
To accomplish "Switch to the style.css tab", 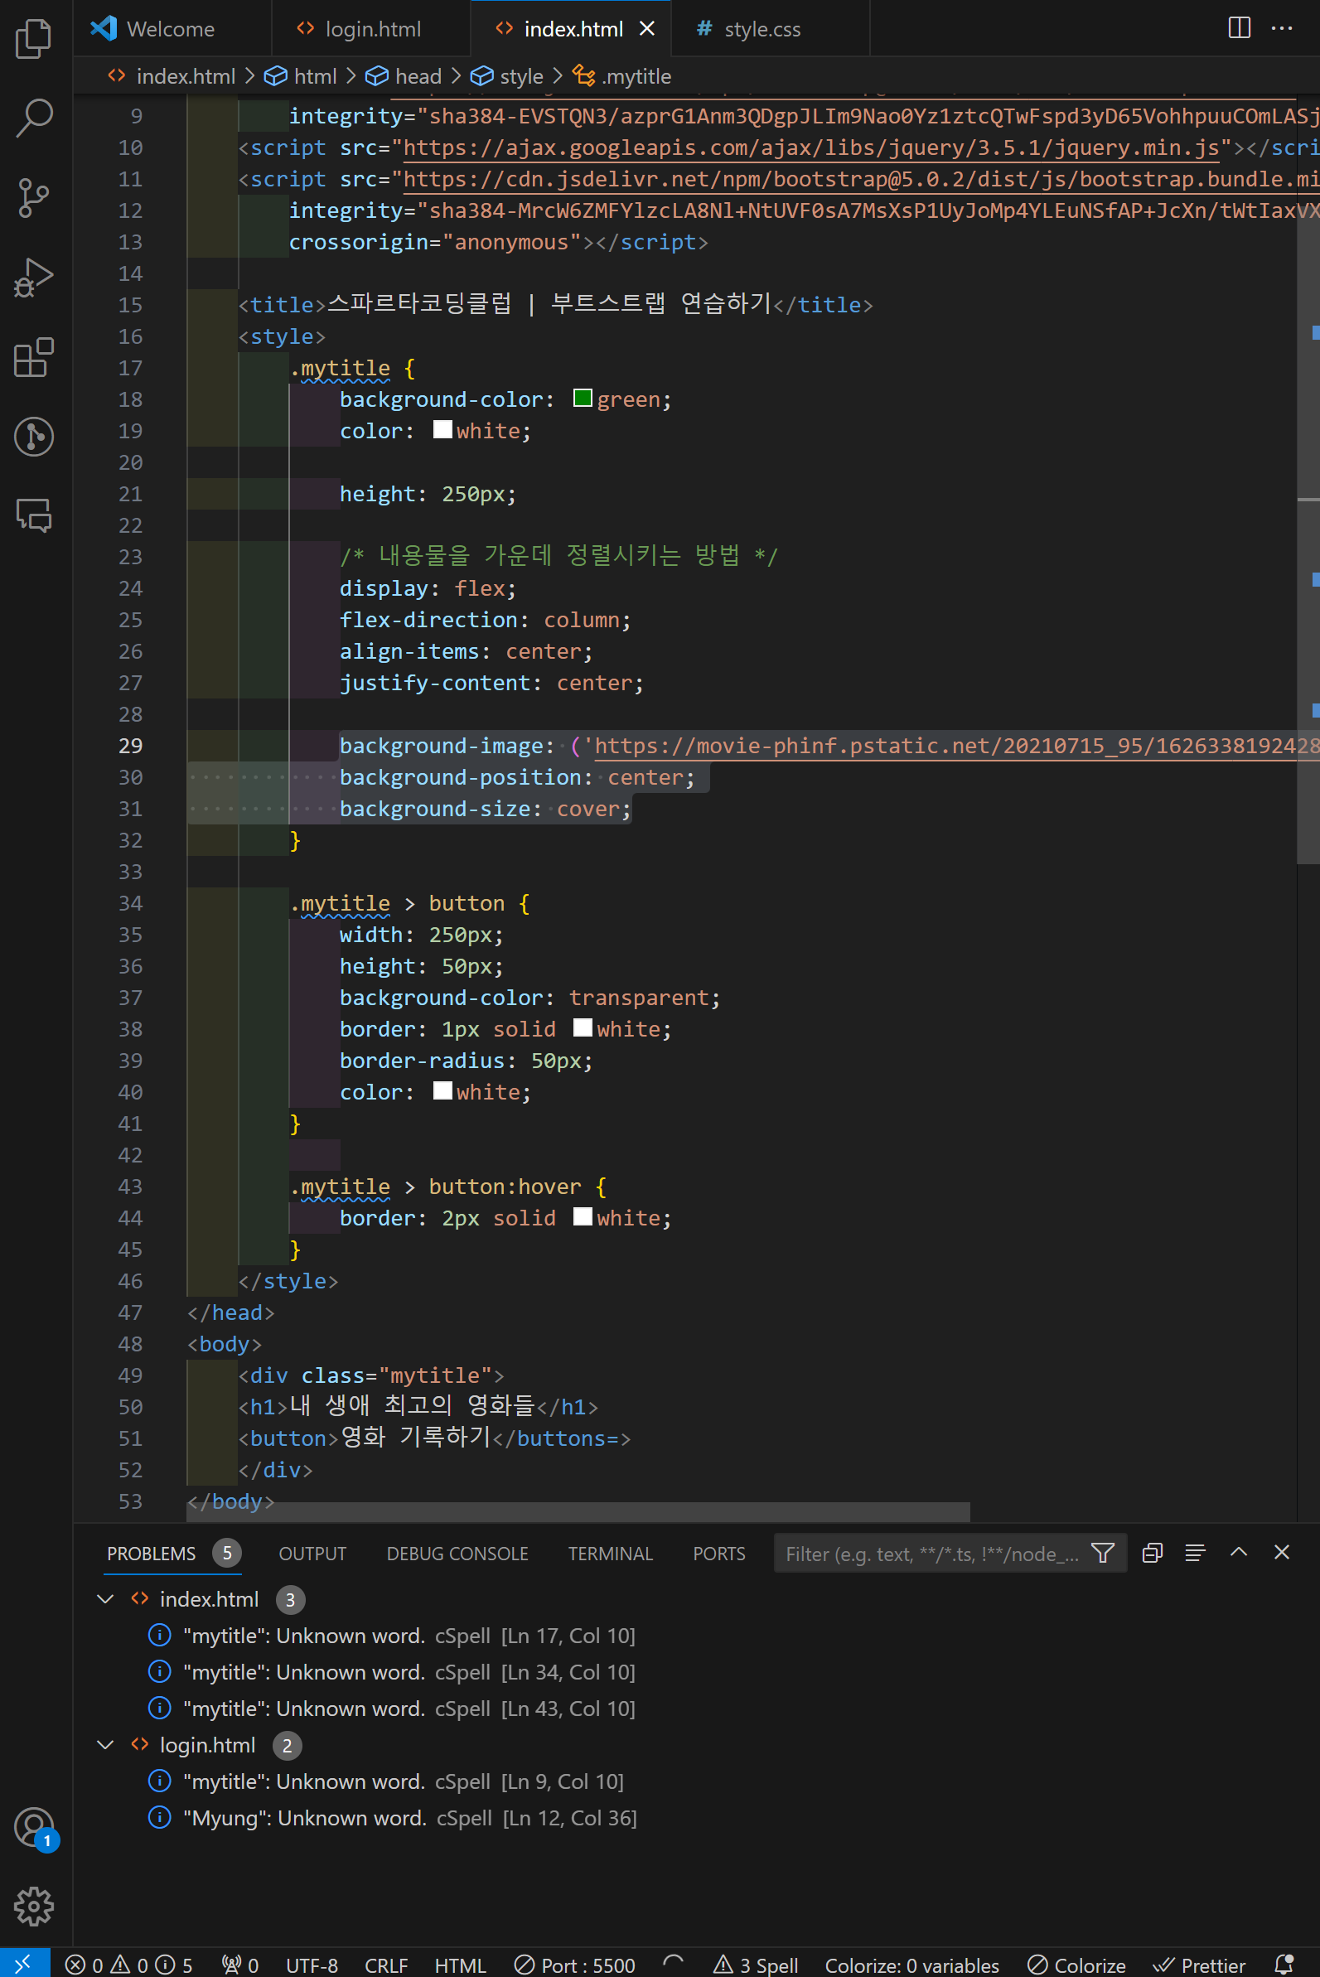I will coord(771,29).
